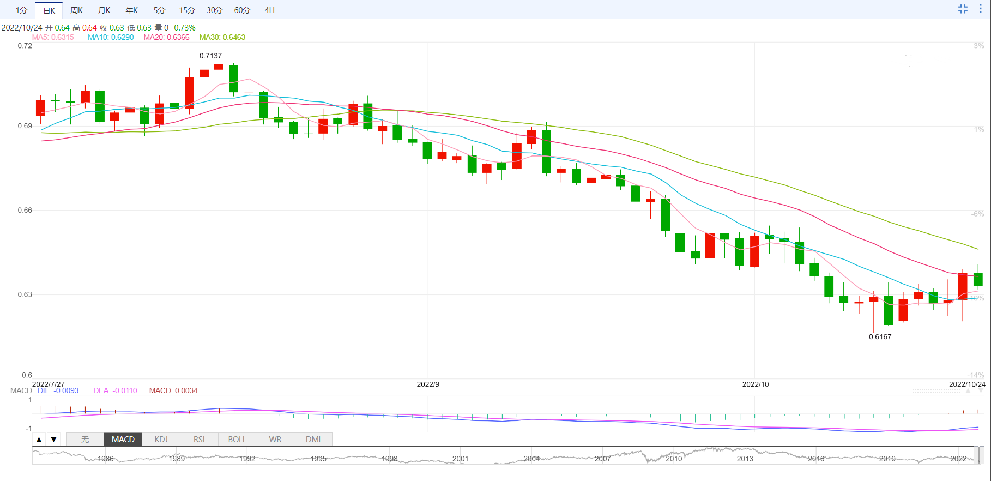Click the MA20: 0.6366 legend label
This screenshot has width=991, height=481.
click(166, 37)
